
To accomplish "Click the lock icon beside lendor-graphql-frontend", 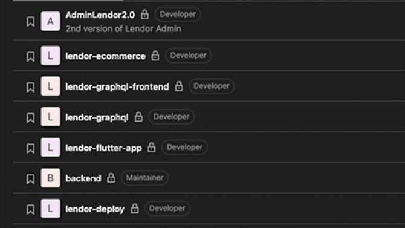I will point(179,86).
